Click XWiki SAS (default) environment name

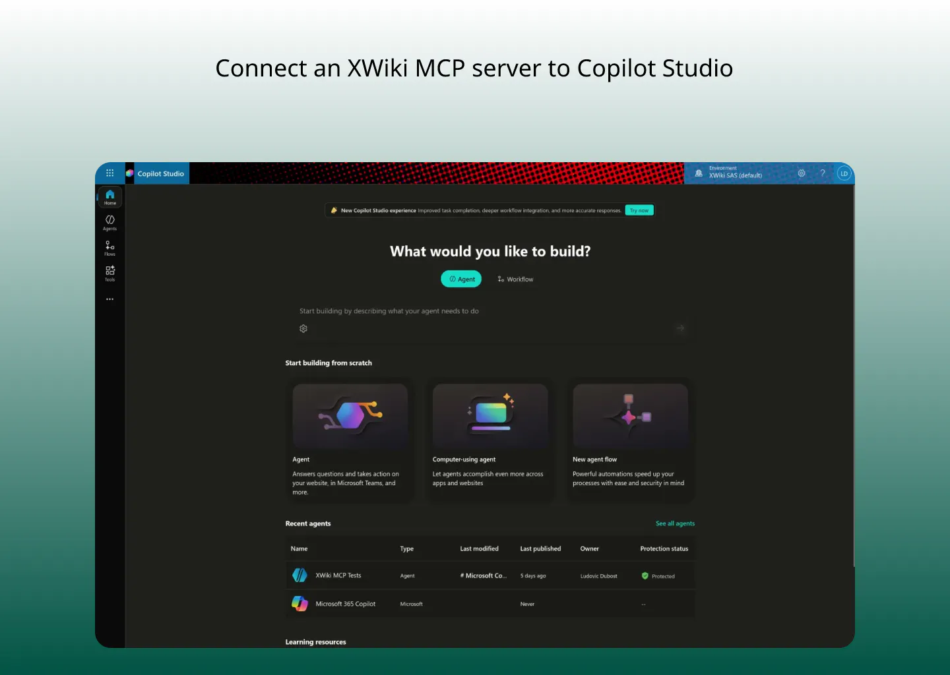tap(735, 175)
